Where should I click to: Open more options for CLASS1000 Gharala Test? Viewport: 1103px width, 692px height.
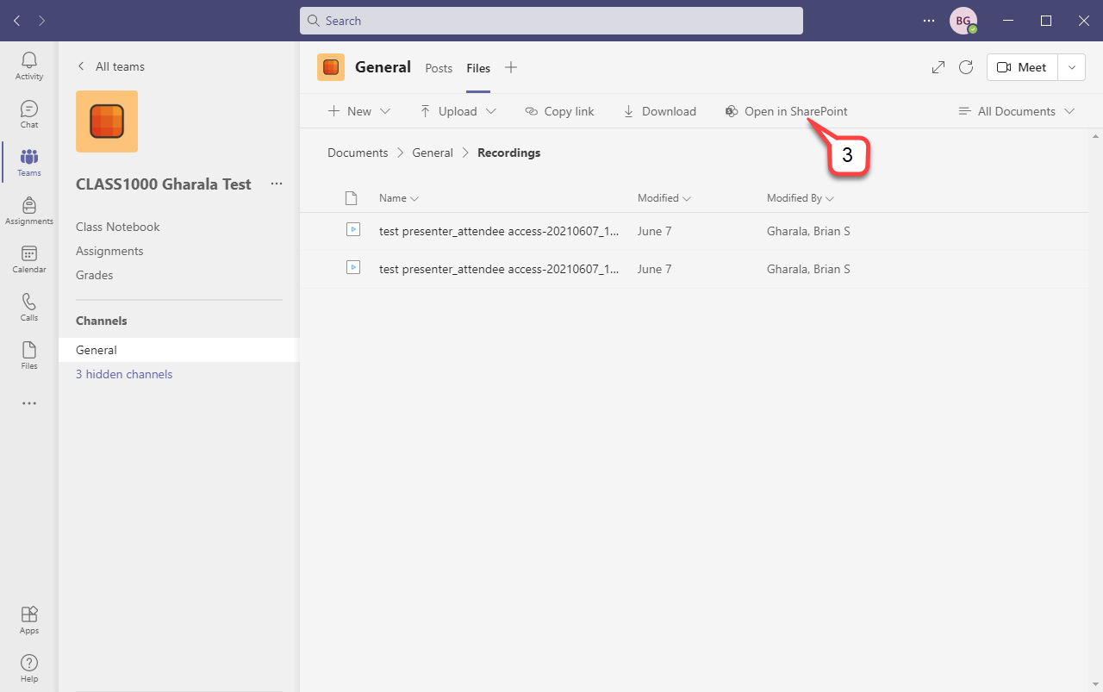[x=277, y=184]
